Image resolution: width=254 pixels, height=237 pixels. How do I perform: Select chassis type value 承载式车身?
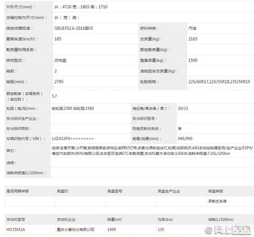tap(217, 201)
